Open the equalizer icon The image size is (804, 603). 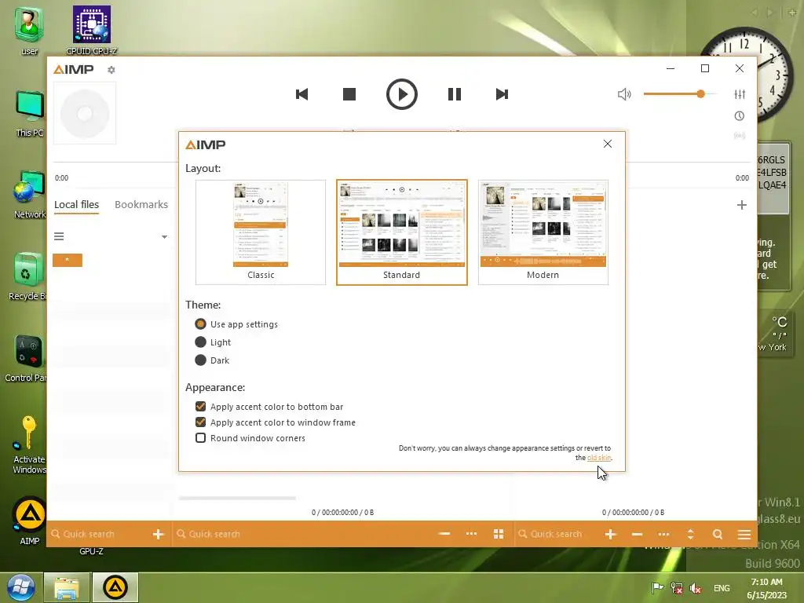tap(740, 94)
